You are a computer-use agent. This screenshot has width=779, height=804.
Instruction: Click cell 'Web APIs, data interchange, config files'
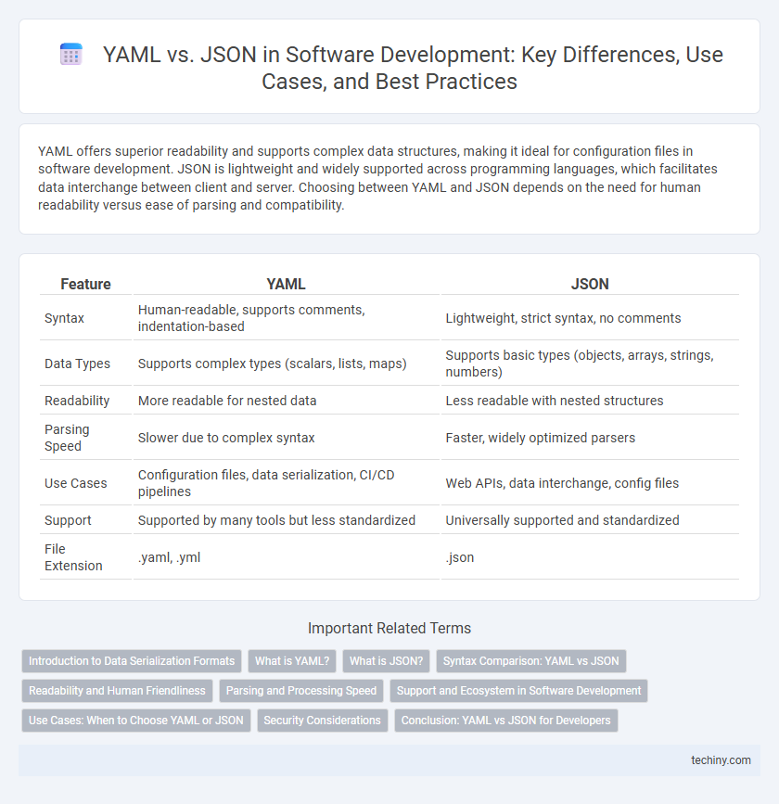click(x=590, y=483)
